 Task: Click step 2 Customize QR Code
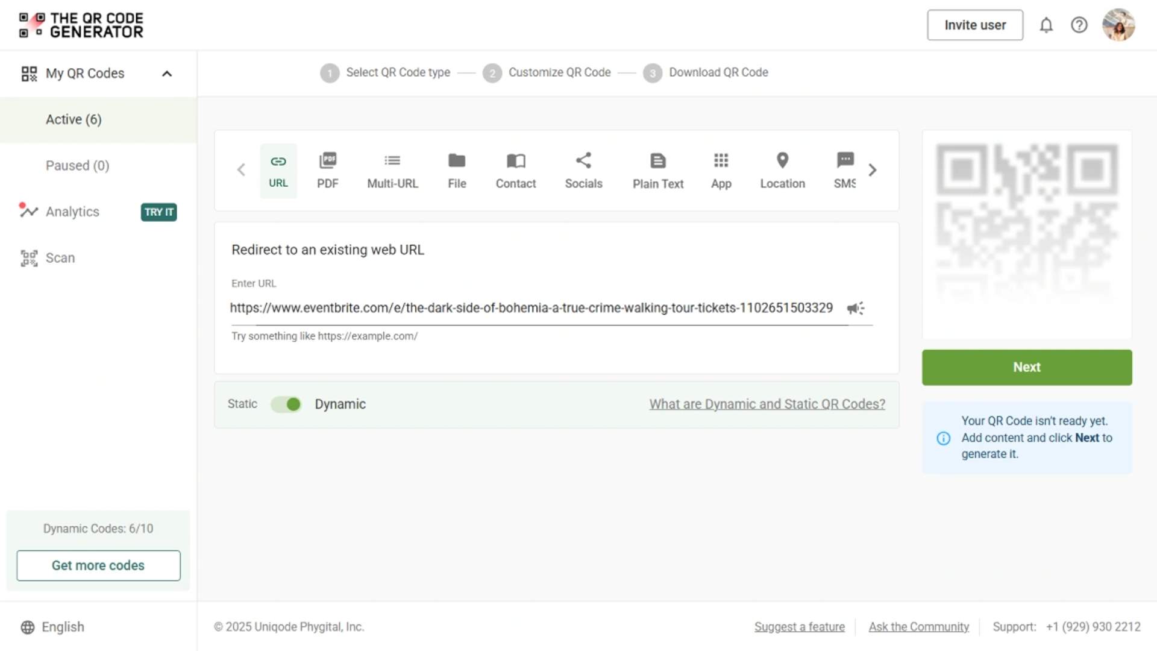click(x=547, y=72)
